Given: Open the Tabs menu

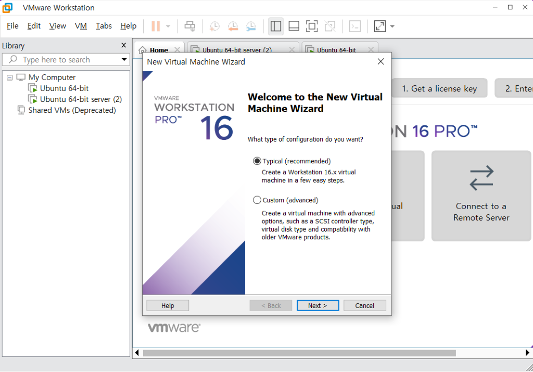Looking at the screenshot, I should click(x=104, y=26).
